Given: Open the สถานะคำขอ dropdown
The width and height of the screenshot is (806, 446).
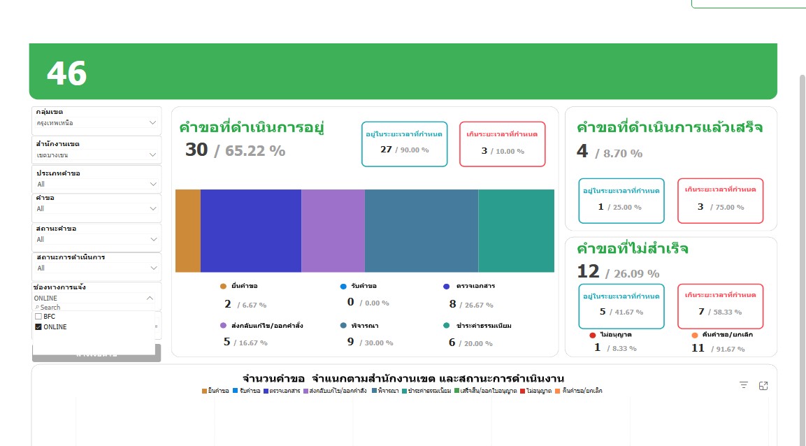Looking at the screenshot, I should 153,240.
